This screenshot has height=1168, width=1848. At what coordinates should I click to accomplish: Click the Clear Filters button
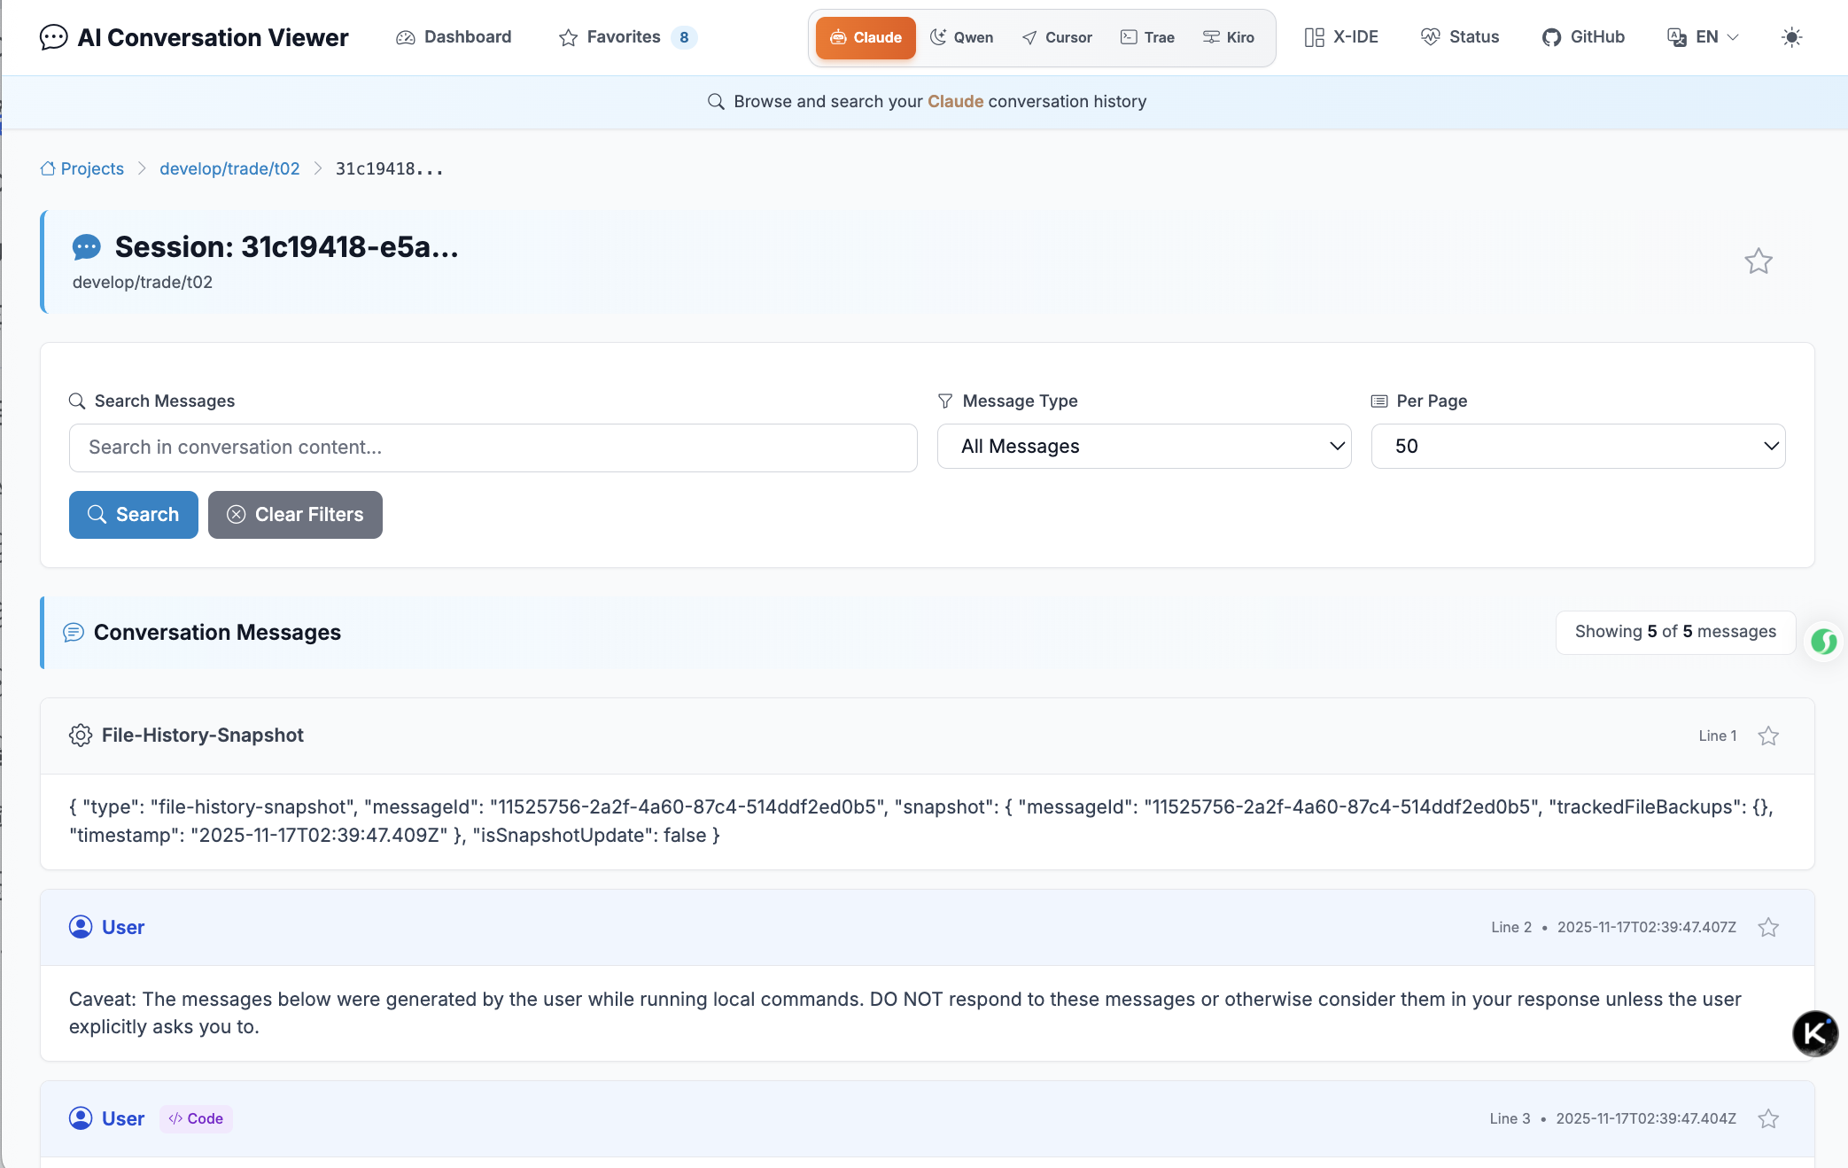(x=295, y=515)
